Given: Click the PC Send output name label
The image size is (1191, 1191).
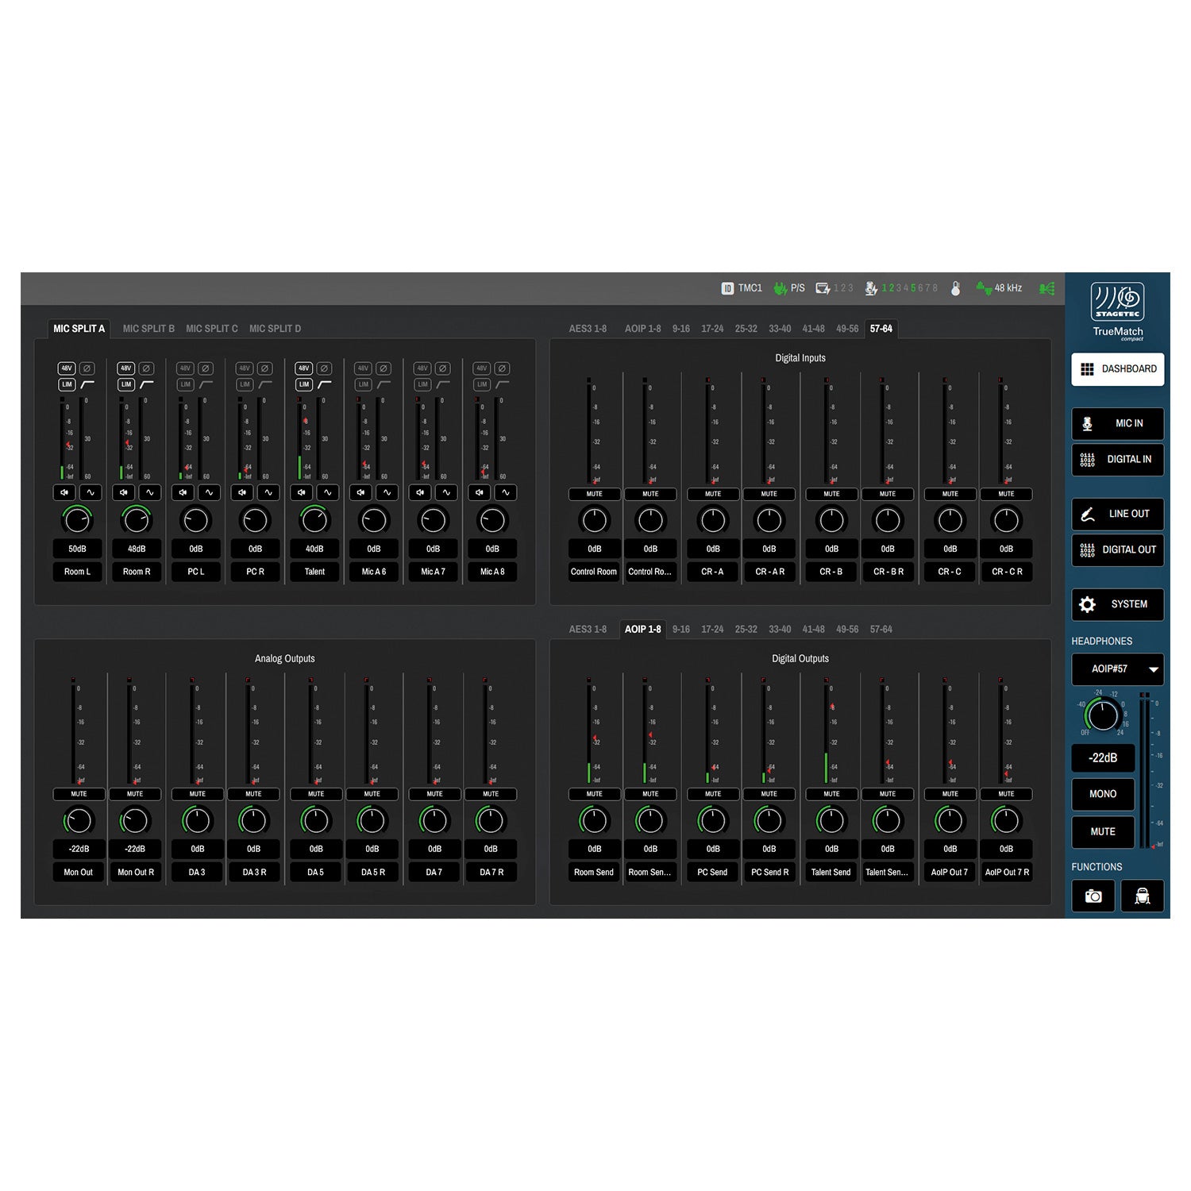Looking at the screenshot, I should point(712,872).
